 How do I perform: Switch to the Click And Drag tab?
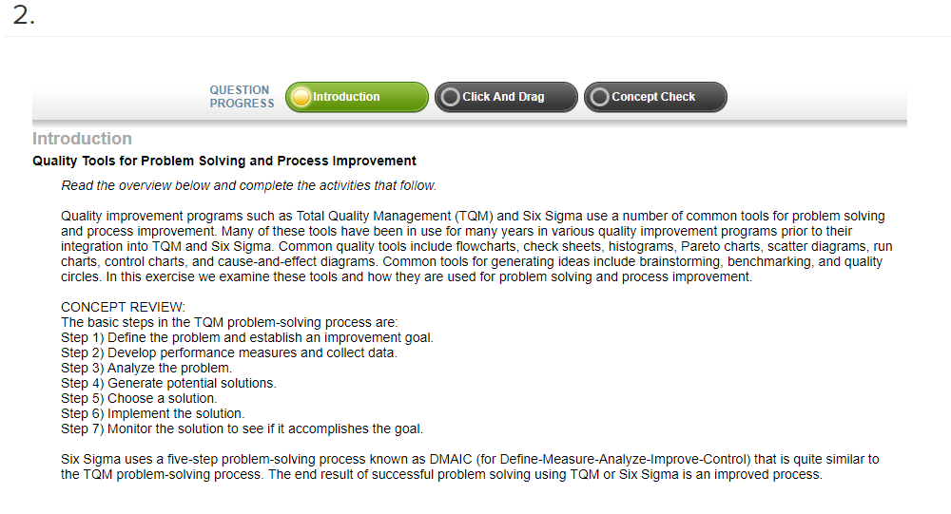[x=506, y=97]
